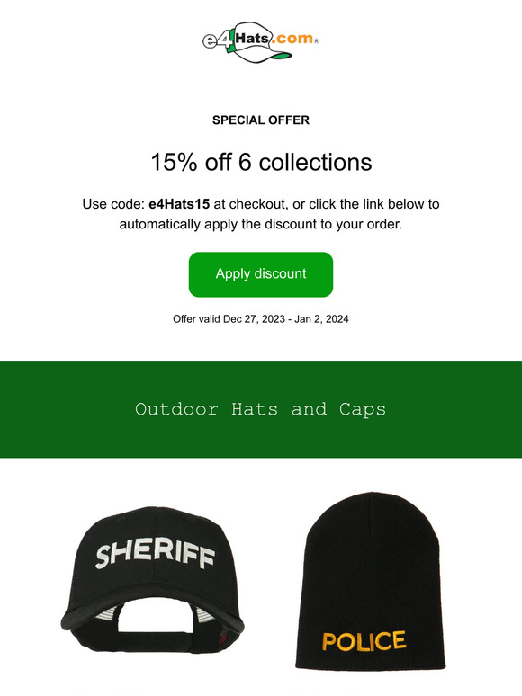
Task: Click the white SHERIFF embroidery on the cap
Action: (x=155, y=555)
